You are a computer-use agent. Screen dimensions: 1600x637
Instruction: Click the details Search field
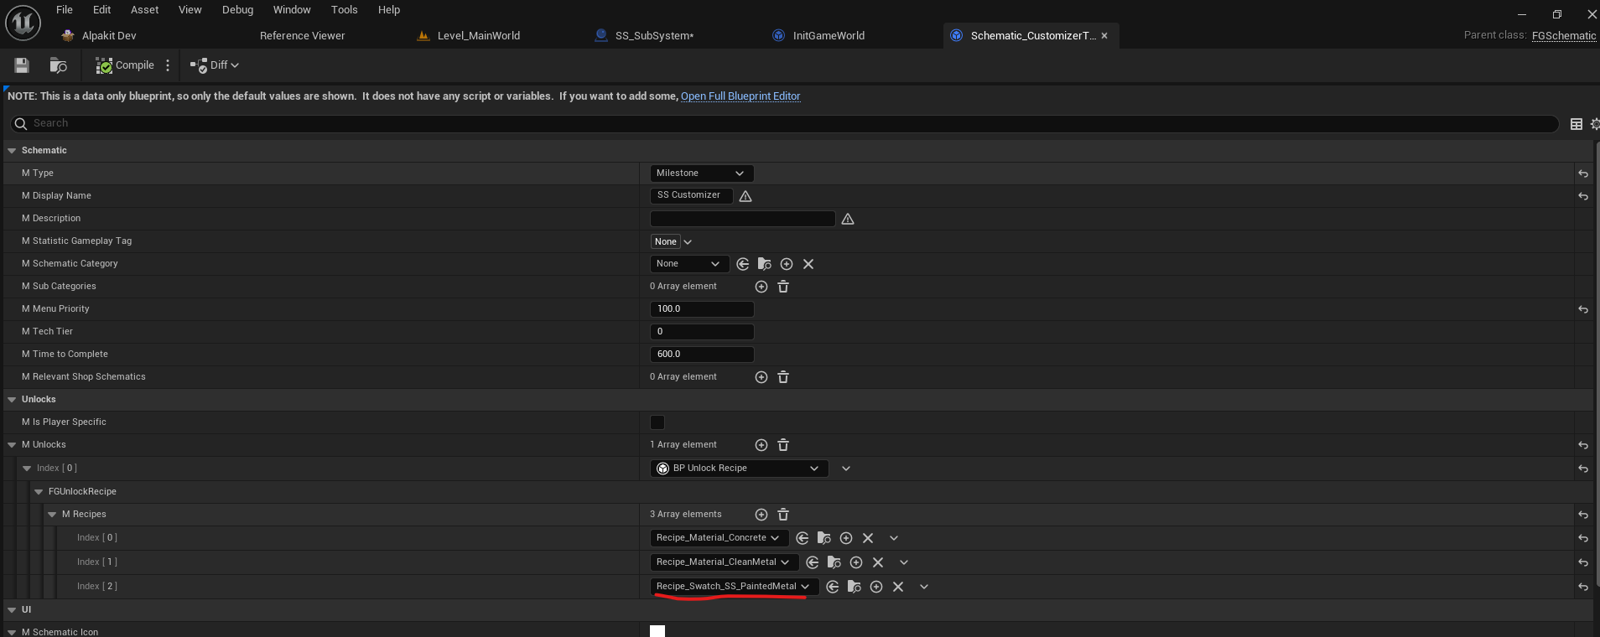784,124
